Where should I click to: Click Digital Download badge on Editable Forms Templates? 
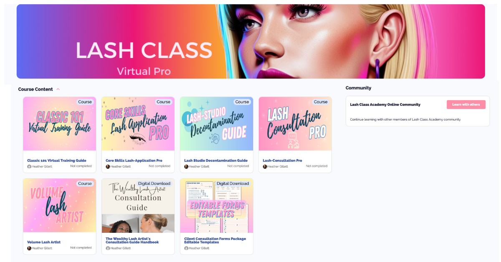tap(233, 184)
